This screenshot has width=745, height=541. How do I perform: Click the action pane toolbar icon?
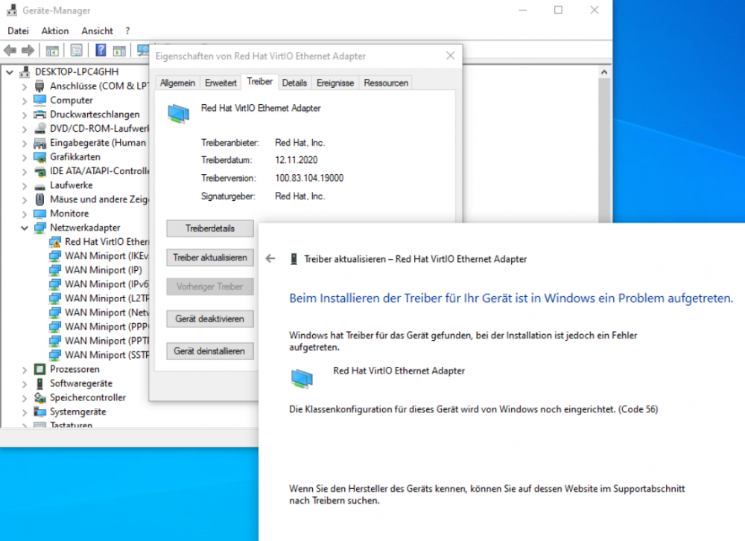pyautogui.click(x=119, y=51)
